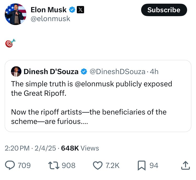Click the @elonmusk handle under the name

point(50,19)
